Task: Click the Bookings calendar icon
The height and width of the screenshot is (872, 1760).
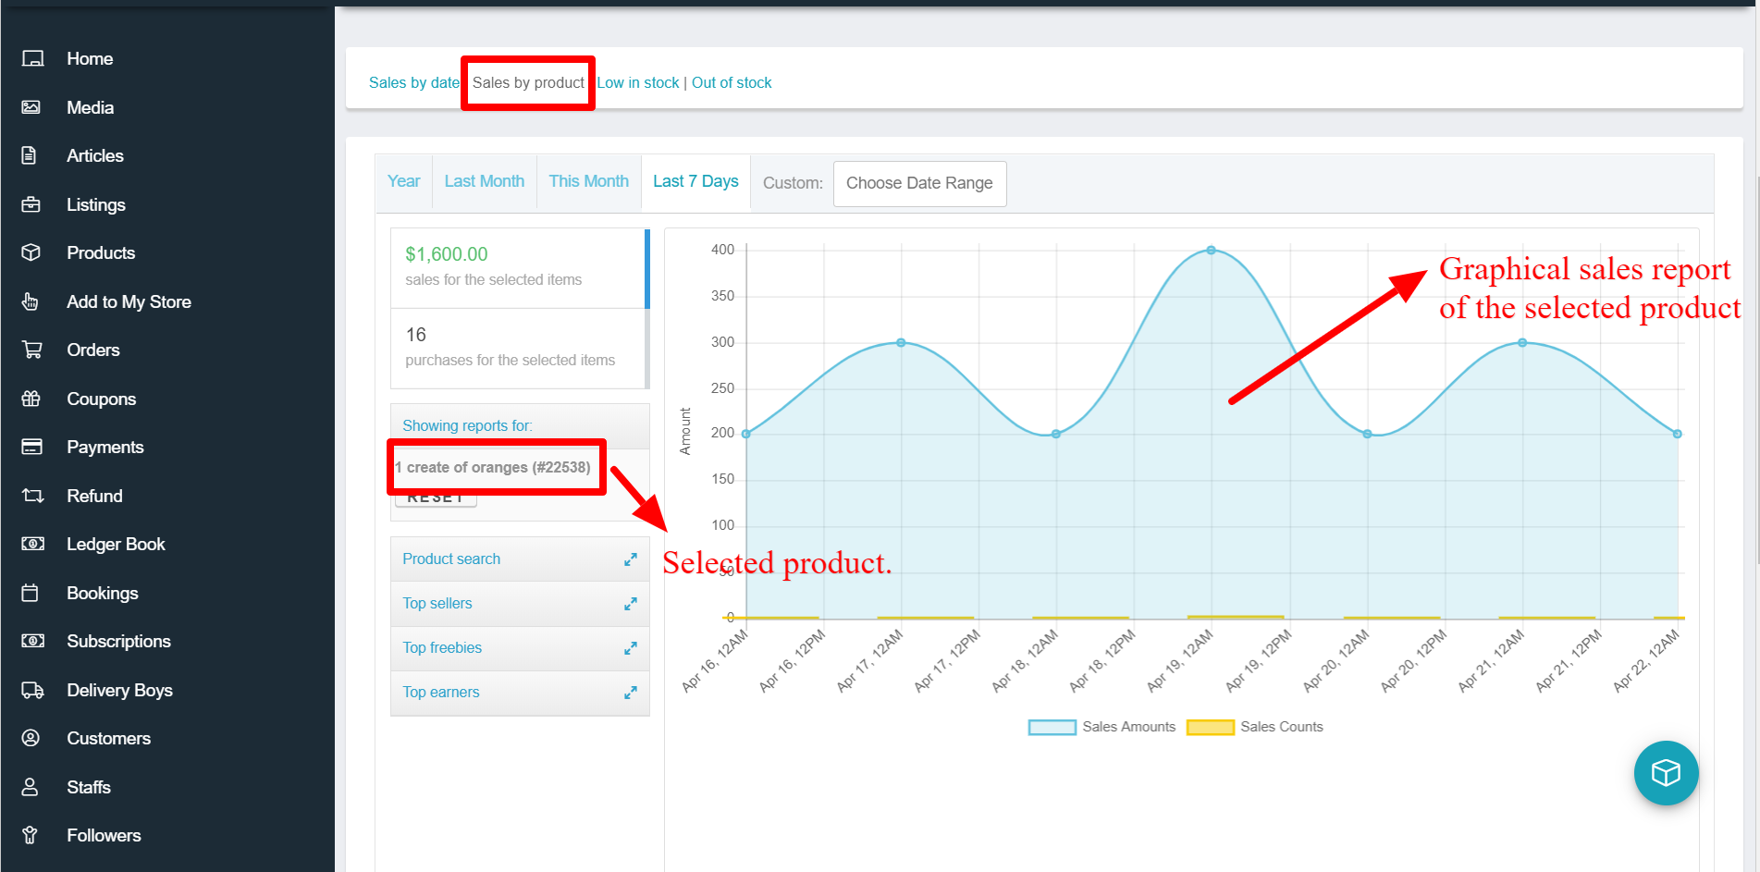Action: tap(31, 593)
